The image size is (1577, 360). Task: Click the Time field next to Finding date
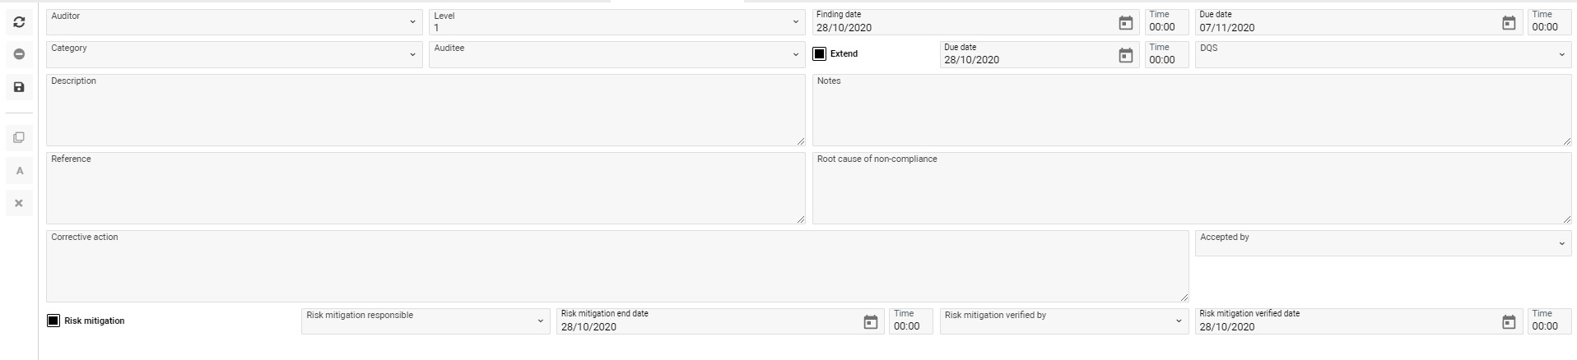point(1165,26)
